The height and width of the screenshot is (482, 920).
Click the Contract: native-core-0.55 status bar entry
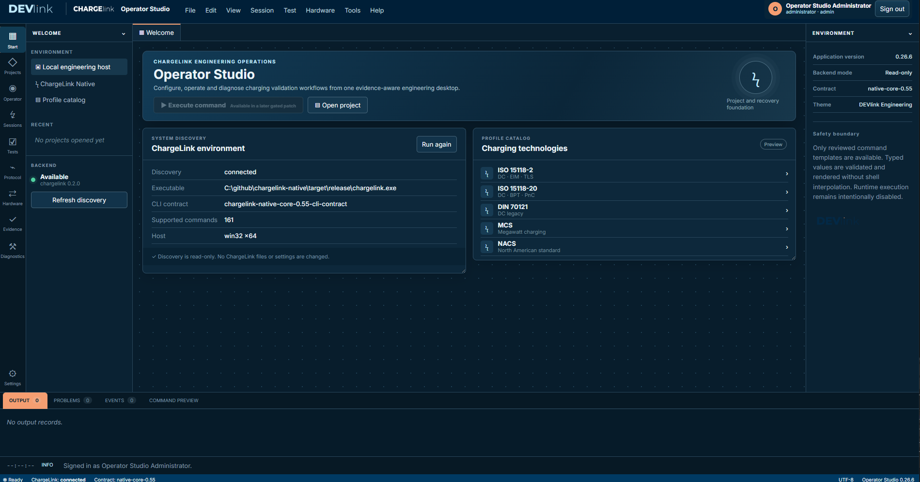click(125, 480)
